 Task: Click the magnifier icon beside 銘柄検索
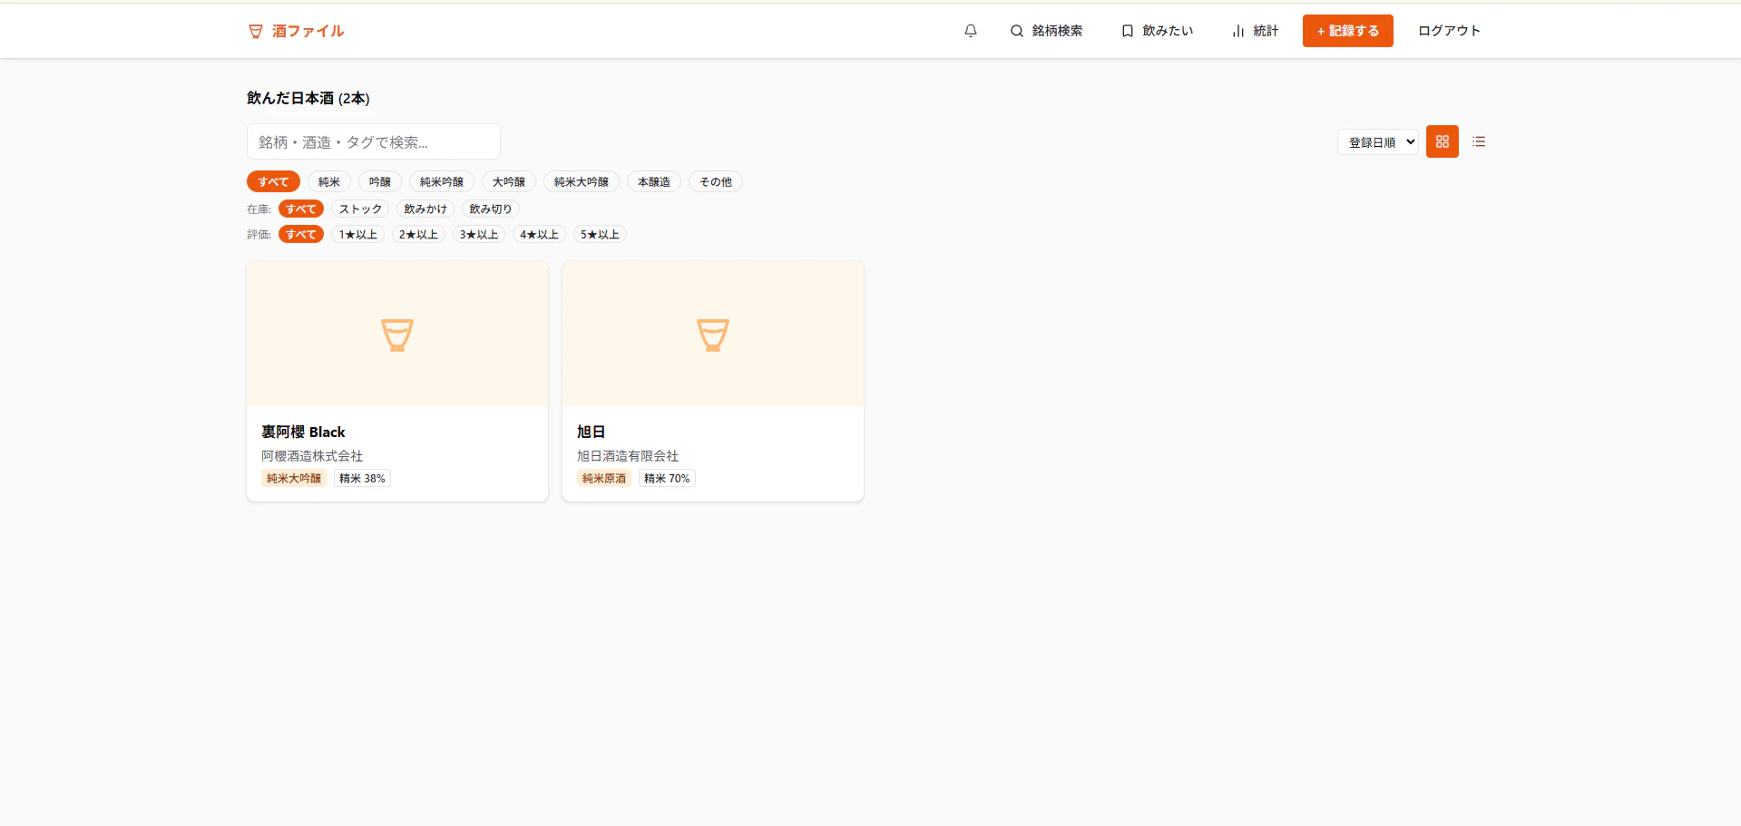pos(1017,31)
